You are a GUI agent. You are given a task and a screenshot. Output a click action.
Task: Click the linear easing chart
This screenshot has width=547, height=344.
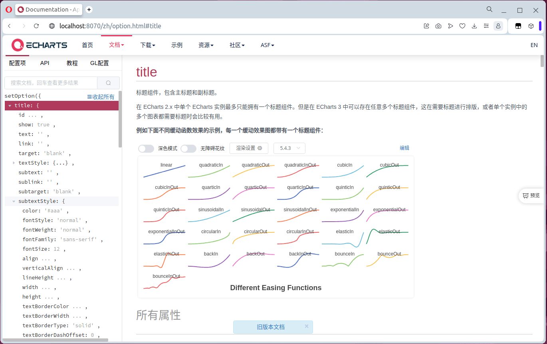pos(164,169)
